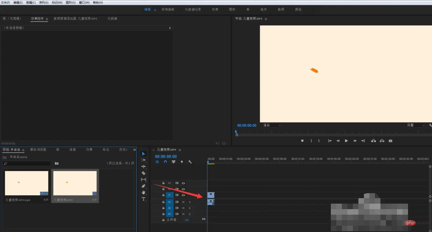Toggle lock on V1 track
Viewport: 432px width, 232px height.
click(163, 195)
